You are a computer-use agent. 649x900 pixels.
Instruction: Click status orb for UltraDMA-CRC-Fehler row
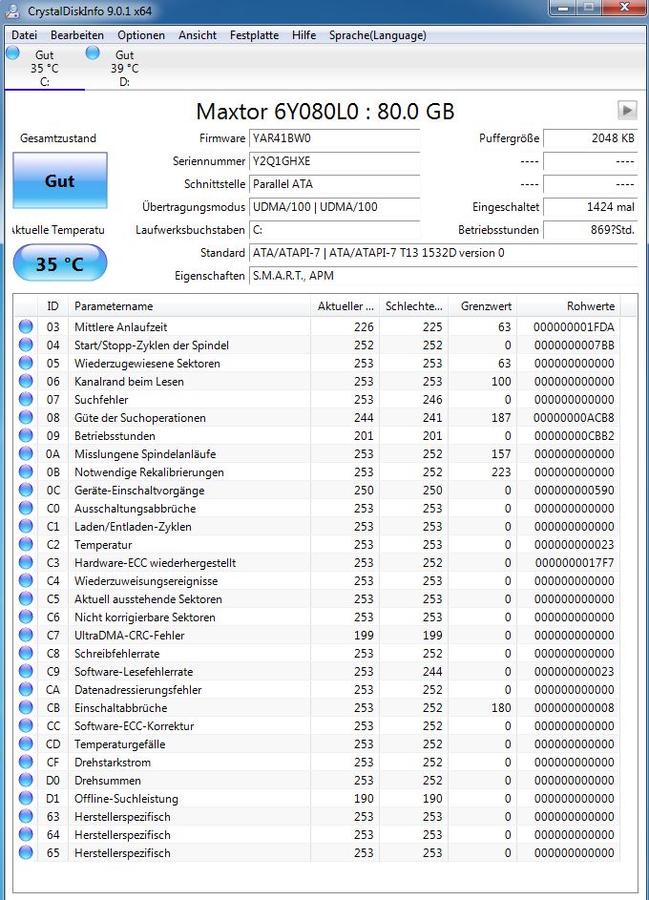(x=25, y=636)
